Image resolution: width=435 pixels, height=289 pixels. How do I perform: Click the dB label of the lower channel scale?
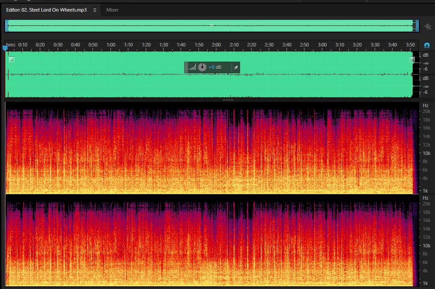[426, 79]
